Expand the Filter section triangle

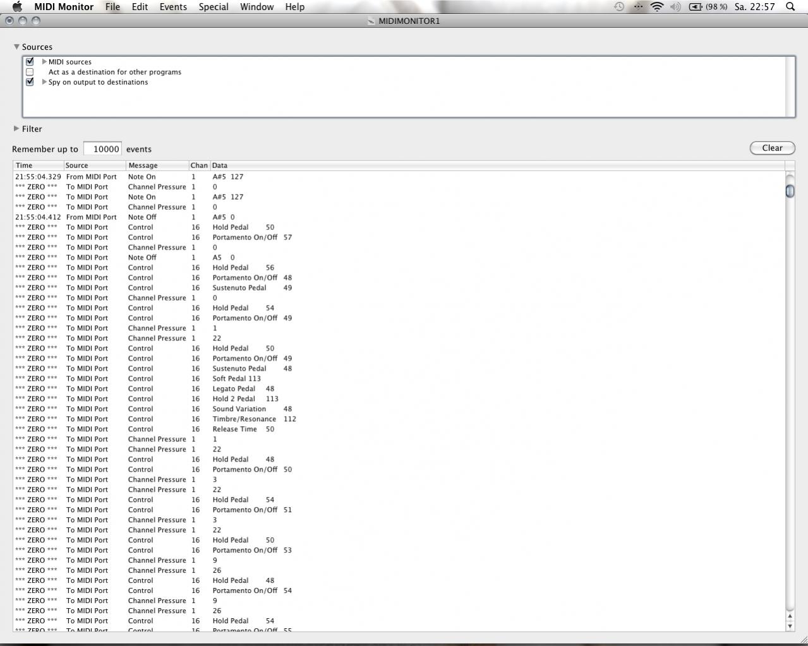pos(16,128)
